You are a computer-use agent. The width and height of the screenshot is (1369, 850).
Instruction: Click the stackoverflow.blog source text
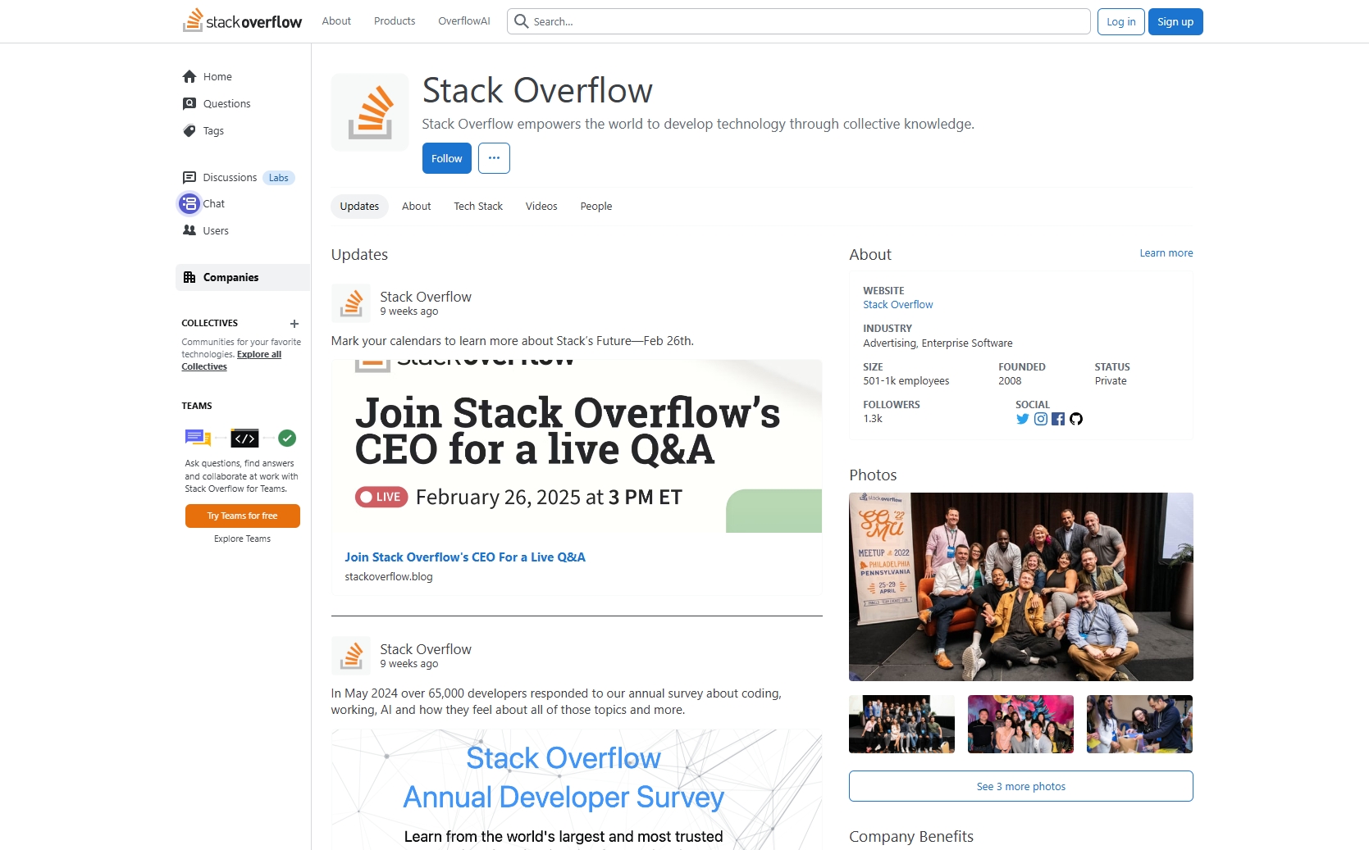[389, 577]
